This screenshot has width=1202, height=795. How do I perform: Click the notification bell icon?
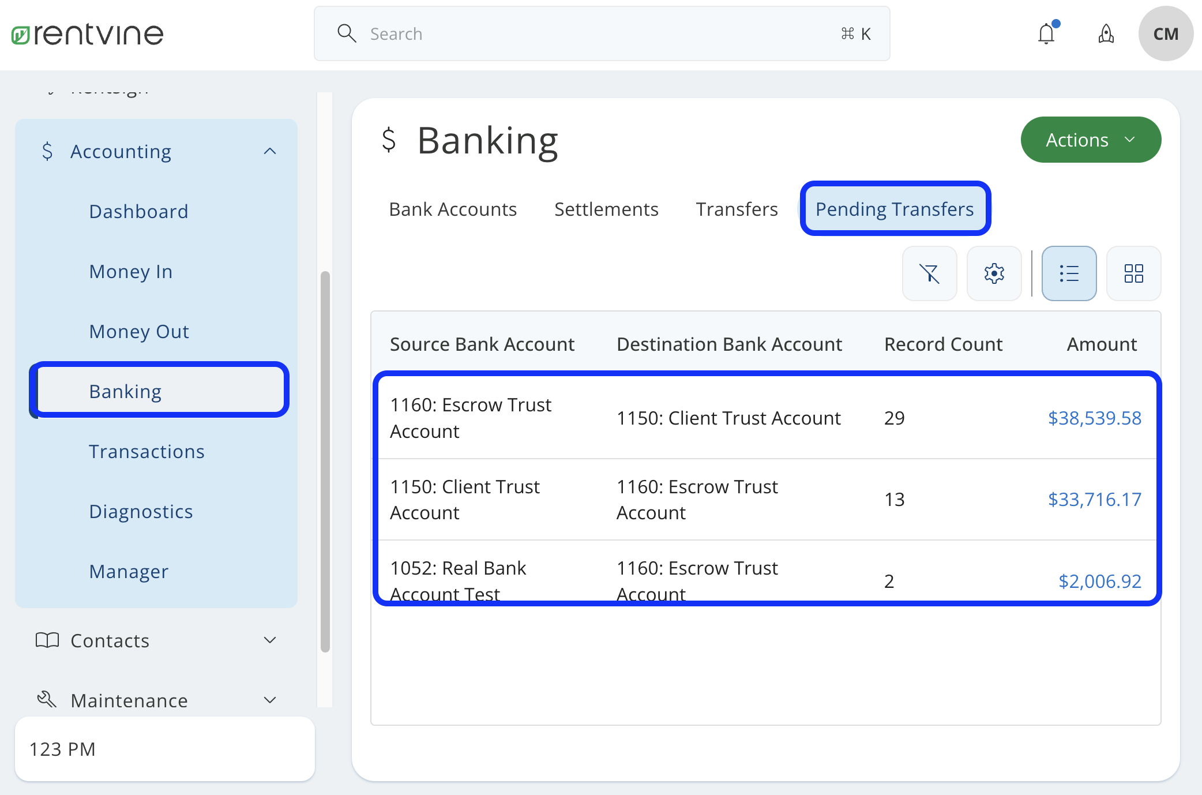(x=1046, y=33)
